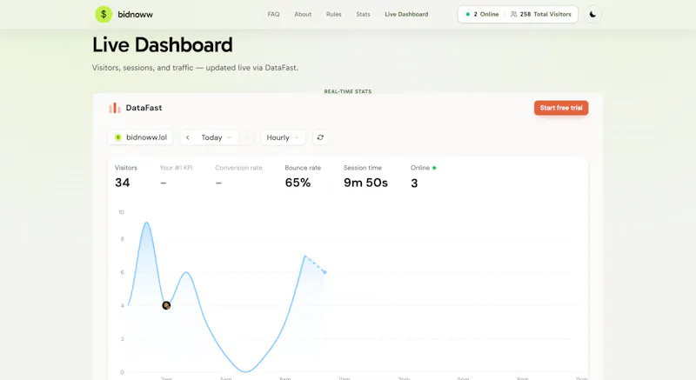Click the REAL-TIME STATS label
The image size is (696, 380).
click(x=347, y=91)
